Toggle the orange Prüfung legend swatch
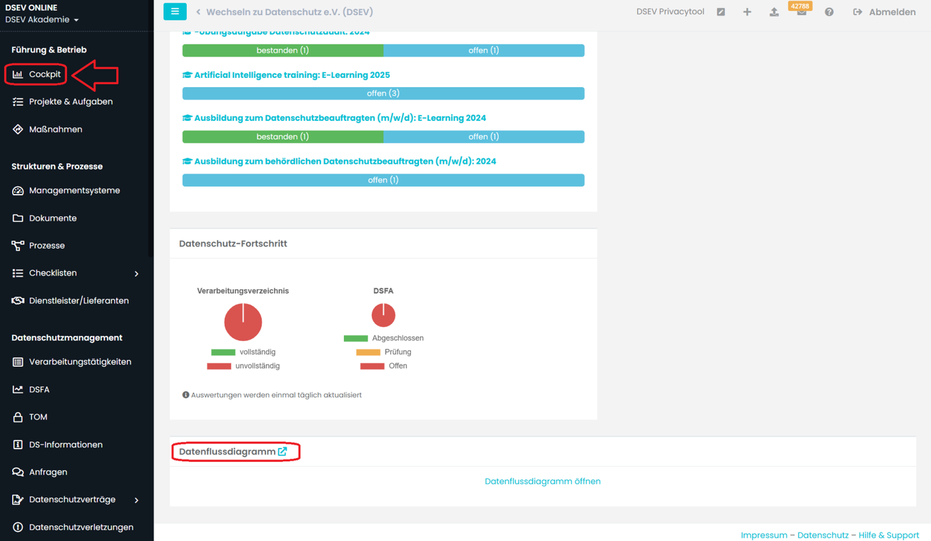 tap(368, 352)
